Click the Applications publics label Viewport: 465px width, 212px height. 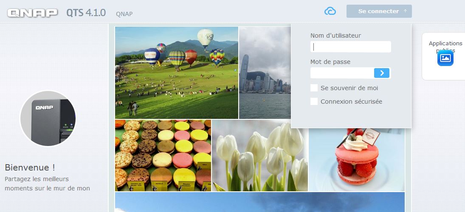[x=445, y=47]
